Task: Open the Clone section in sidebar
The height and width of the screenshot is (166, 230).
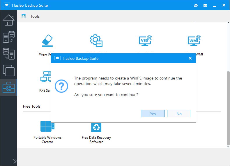Action: [9, 71]
